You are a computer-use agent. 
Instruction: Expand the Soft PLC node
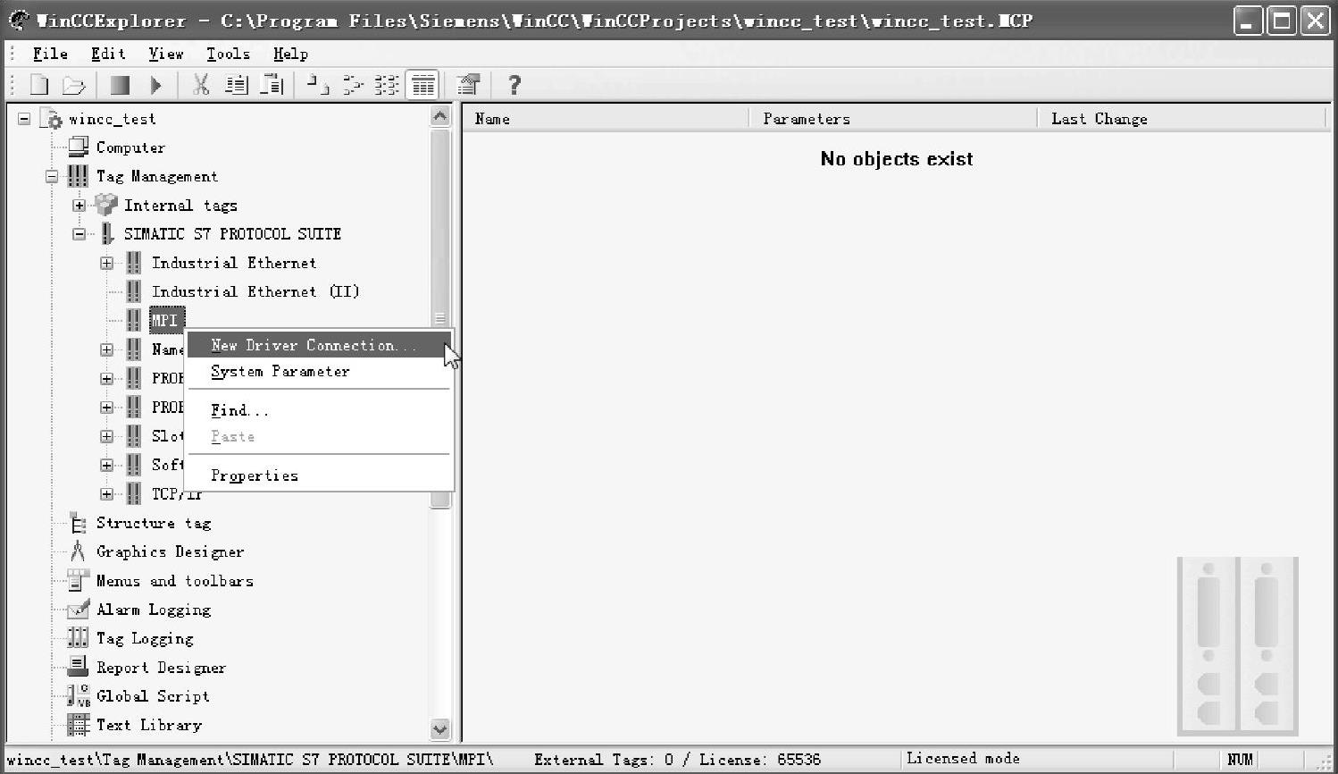click(x=107, y=465)
